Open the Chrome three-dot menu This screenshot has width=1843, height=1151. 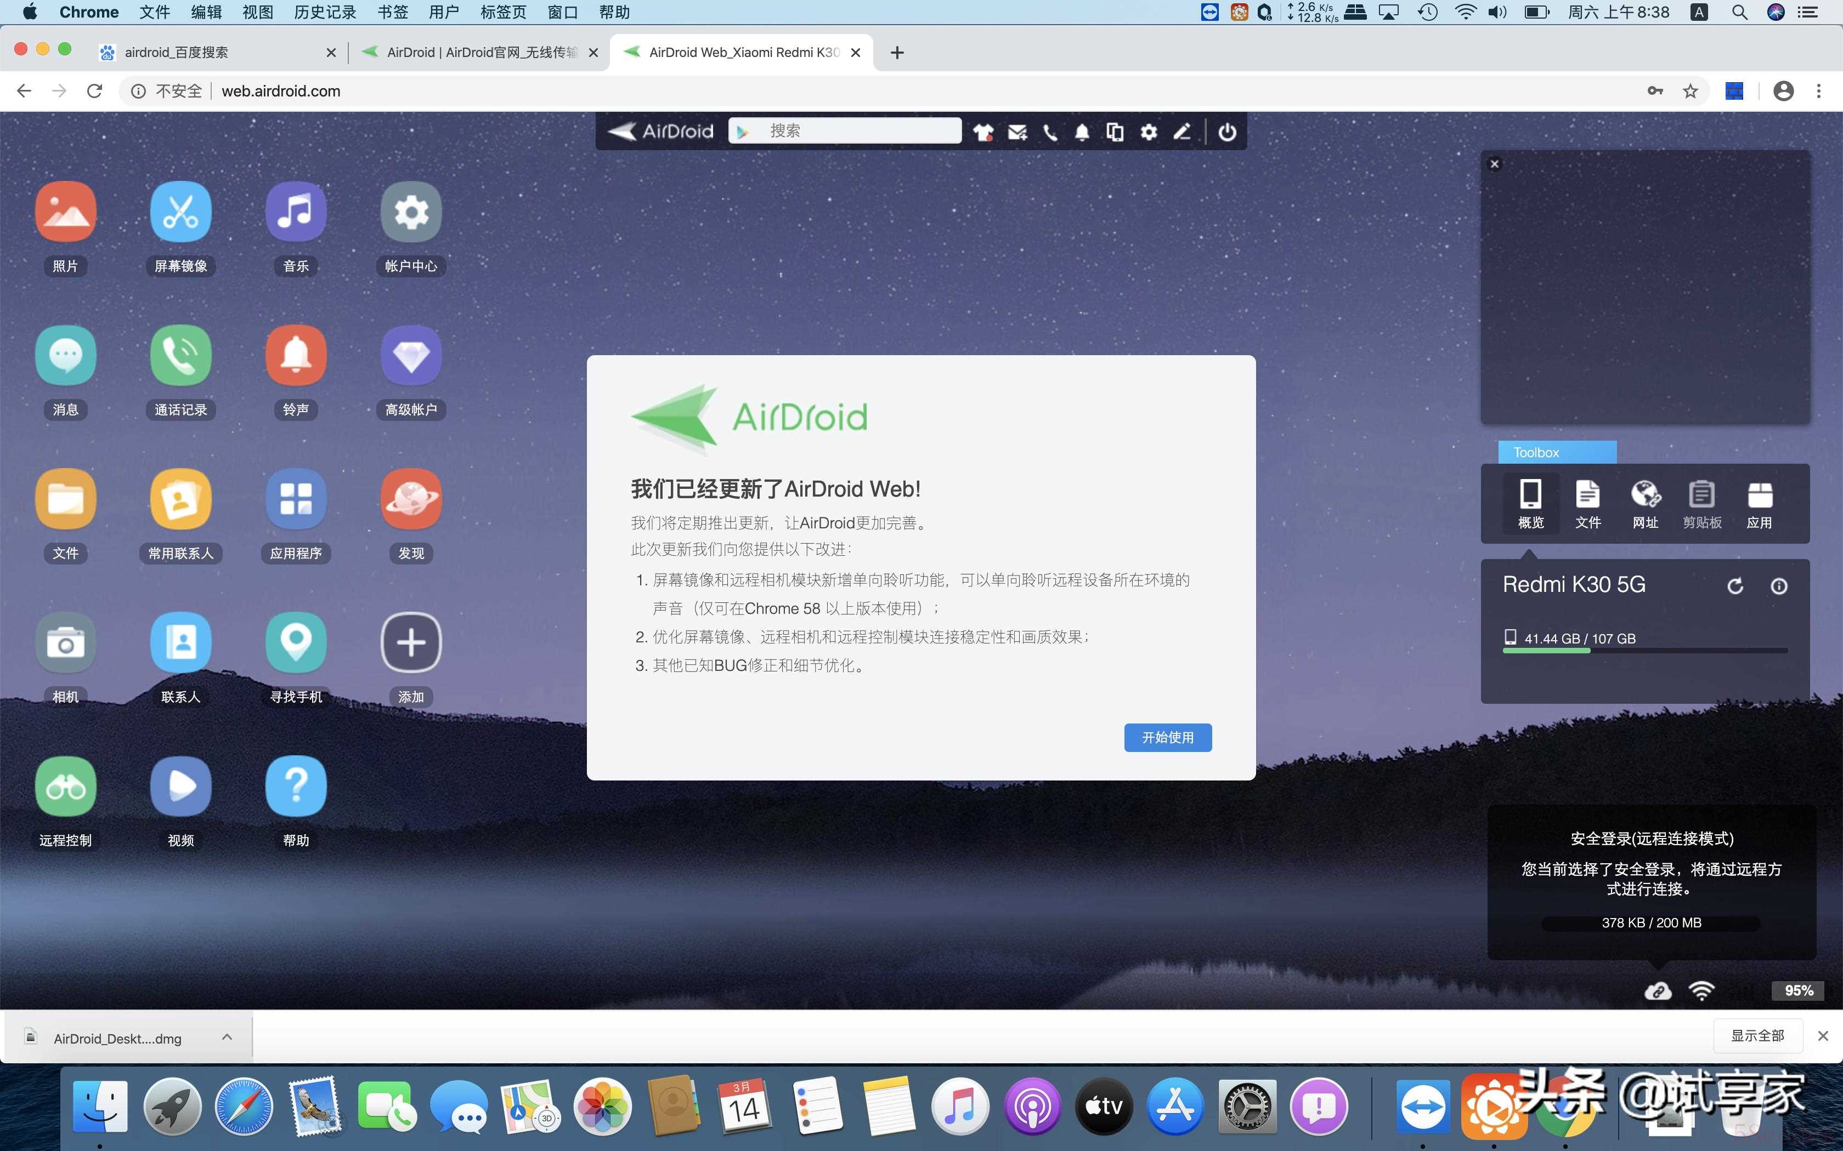click(x=1819, y=90)
